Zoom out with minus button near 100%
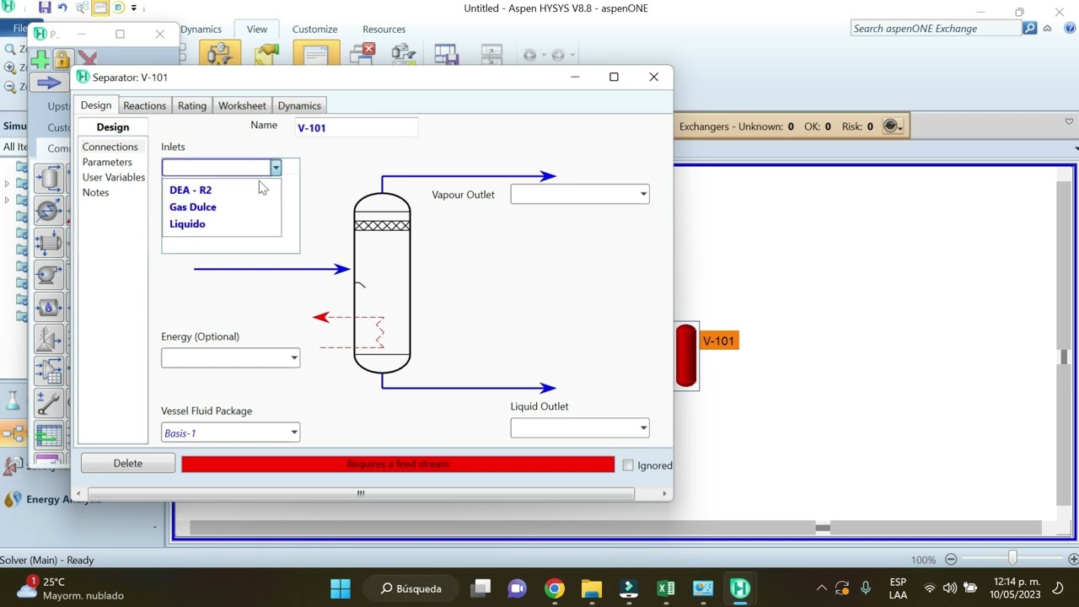Viewport: 1079px width, 607px height. click(x=951, y=559)
